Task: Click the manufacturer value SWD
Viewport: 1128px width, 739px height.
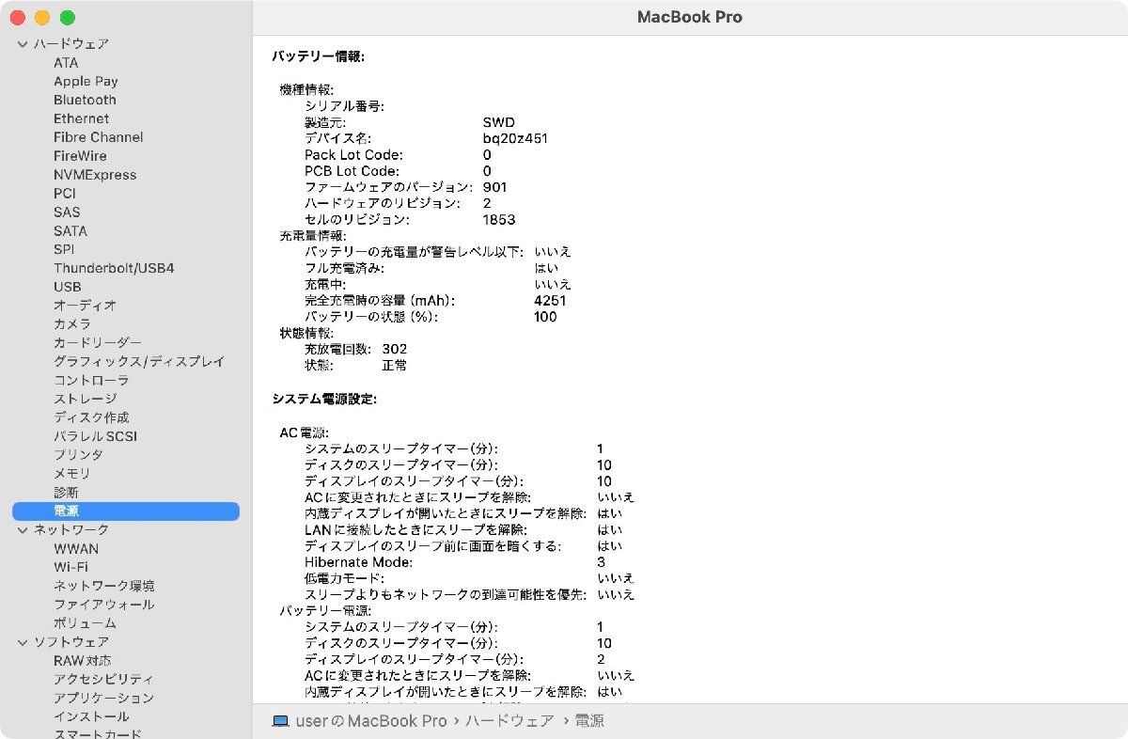Action: (499, 122)
